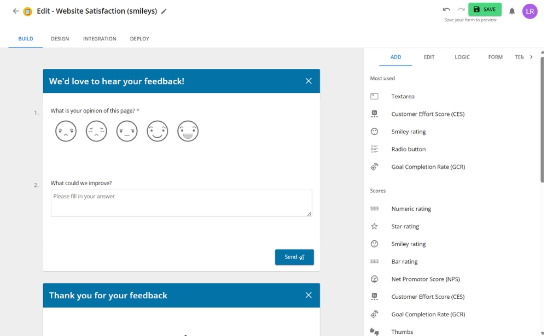Click the answer text input field
Image resolution: width=547 pixels, height=336 pixels.
click(181, 203)
